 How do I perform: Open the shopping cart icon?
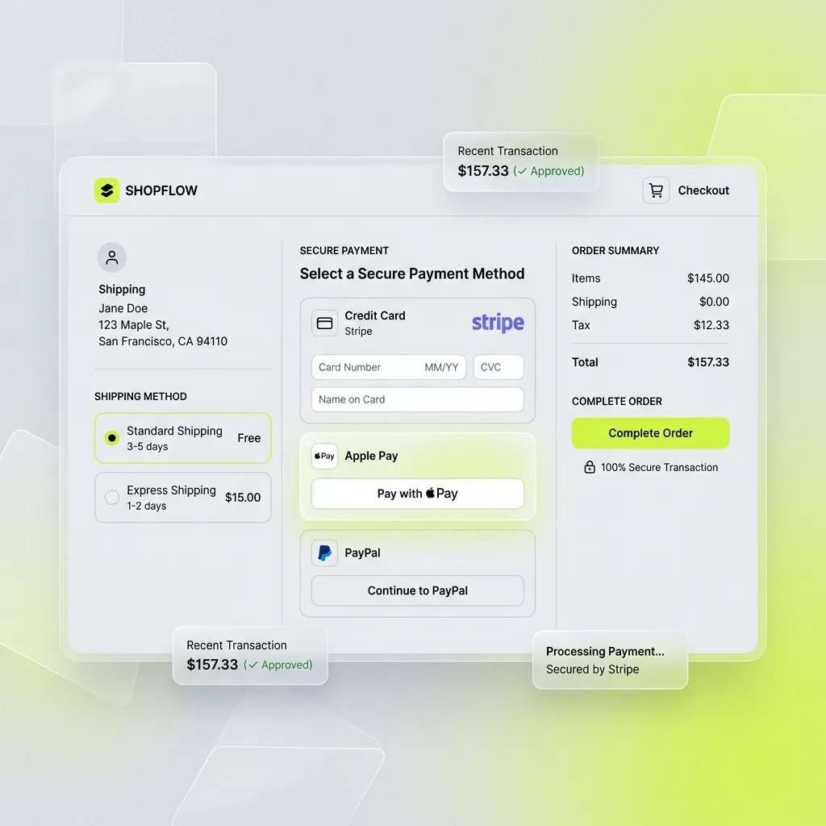click(656, 190)
